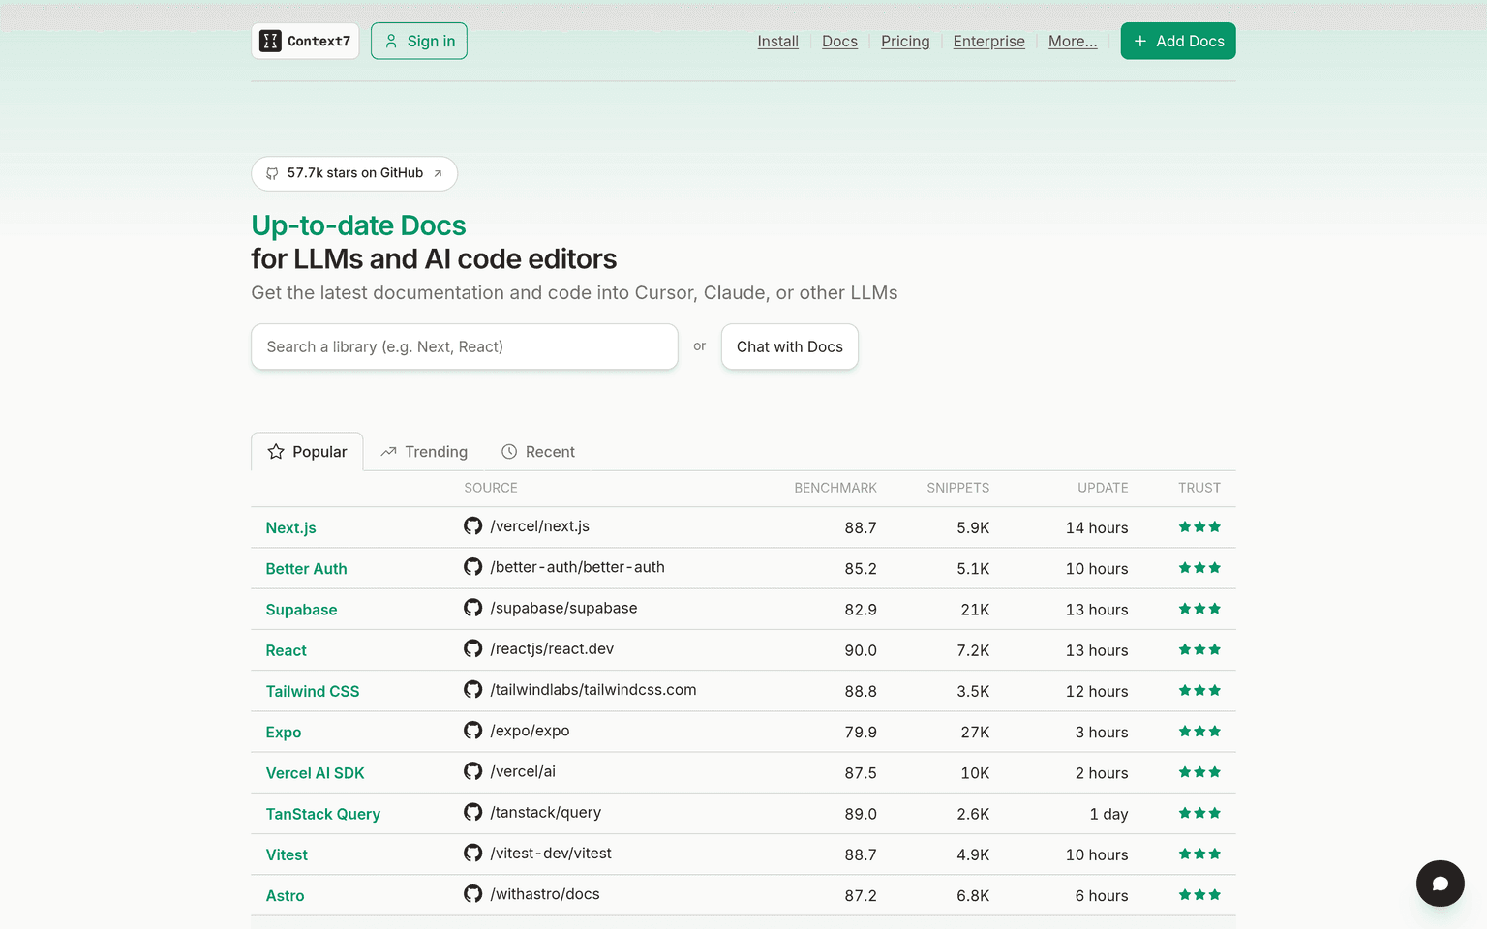
Task: Open the Supabase library link
Action: 301,610
